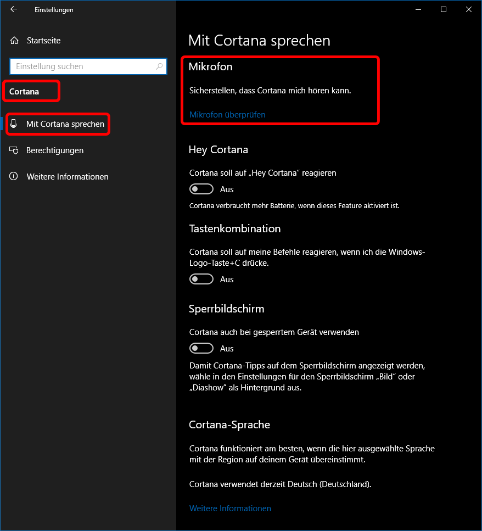Click the icon beside Berechtigungen
This screenshot has height=531, width=482.
tap(14, 150)
